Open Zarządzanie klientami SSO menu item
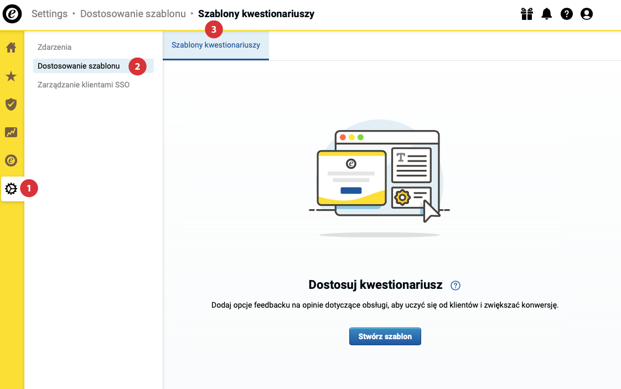 tap(84, 85)
